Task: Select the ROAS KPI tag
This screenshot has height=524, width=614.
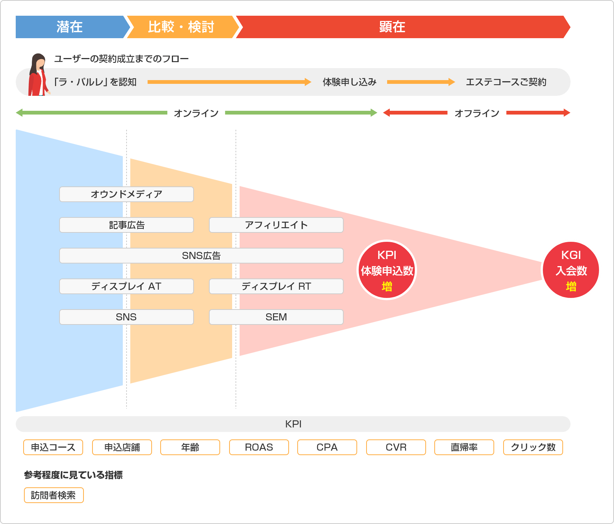Action: coord(259,447)
